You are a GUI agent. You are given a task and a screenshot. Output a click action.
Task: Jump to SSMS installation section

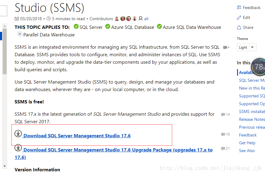[x=252, y=111]
